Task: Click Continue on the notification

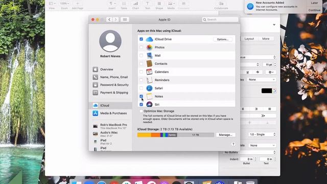Action: 314,10
